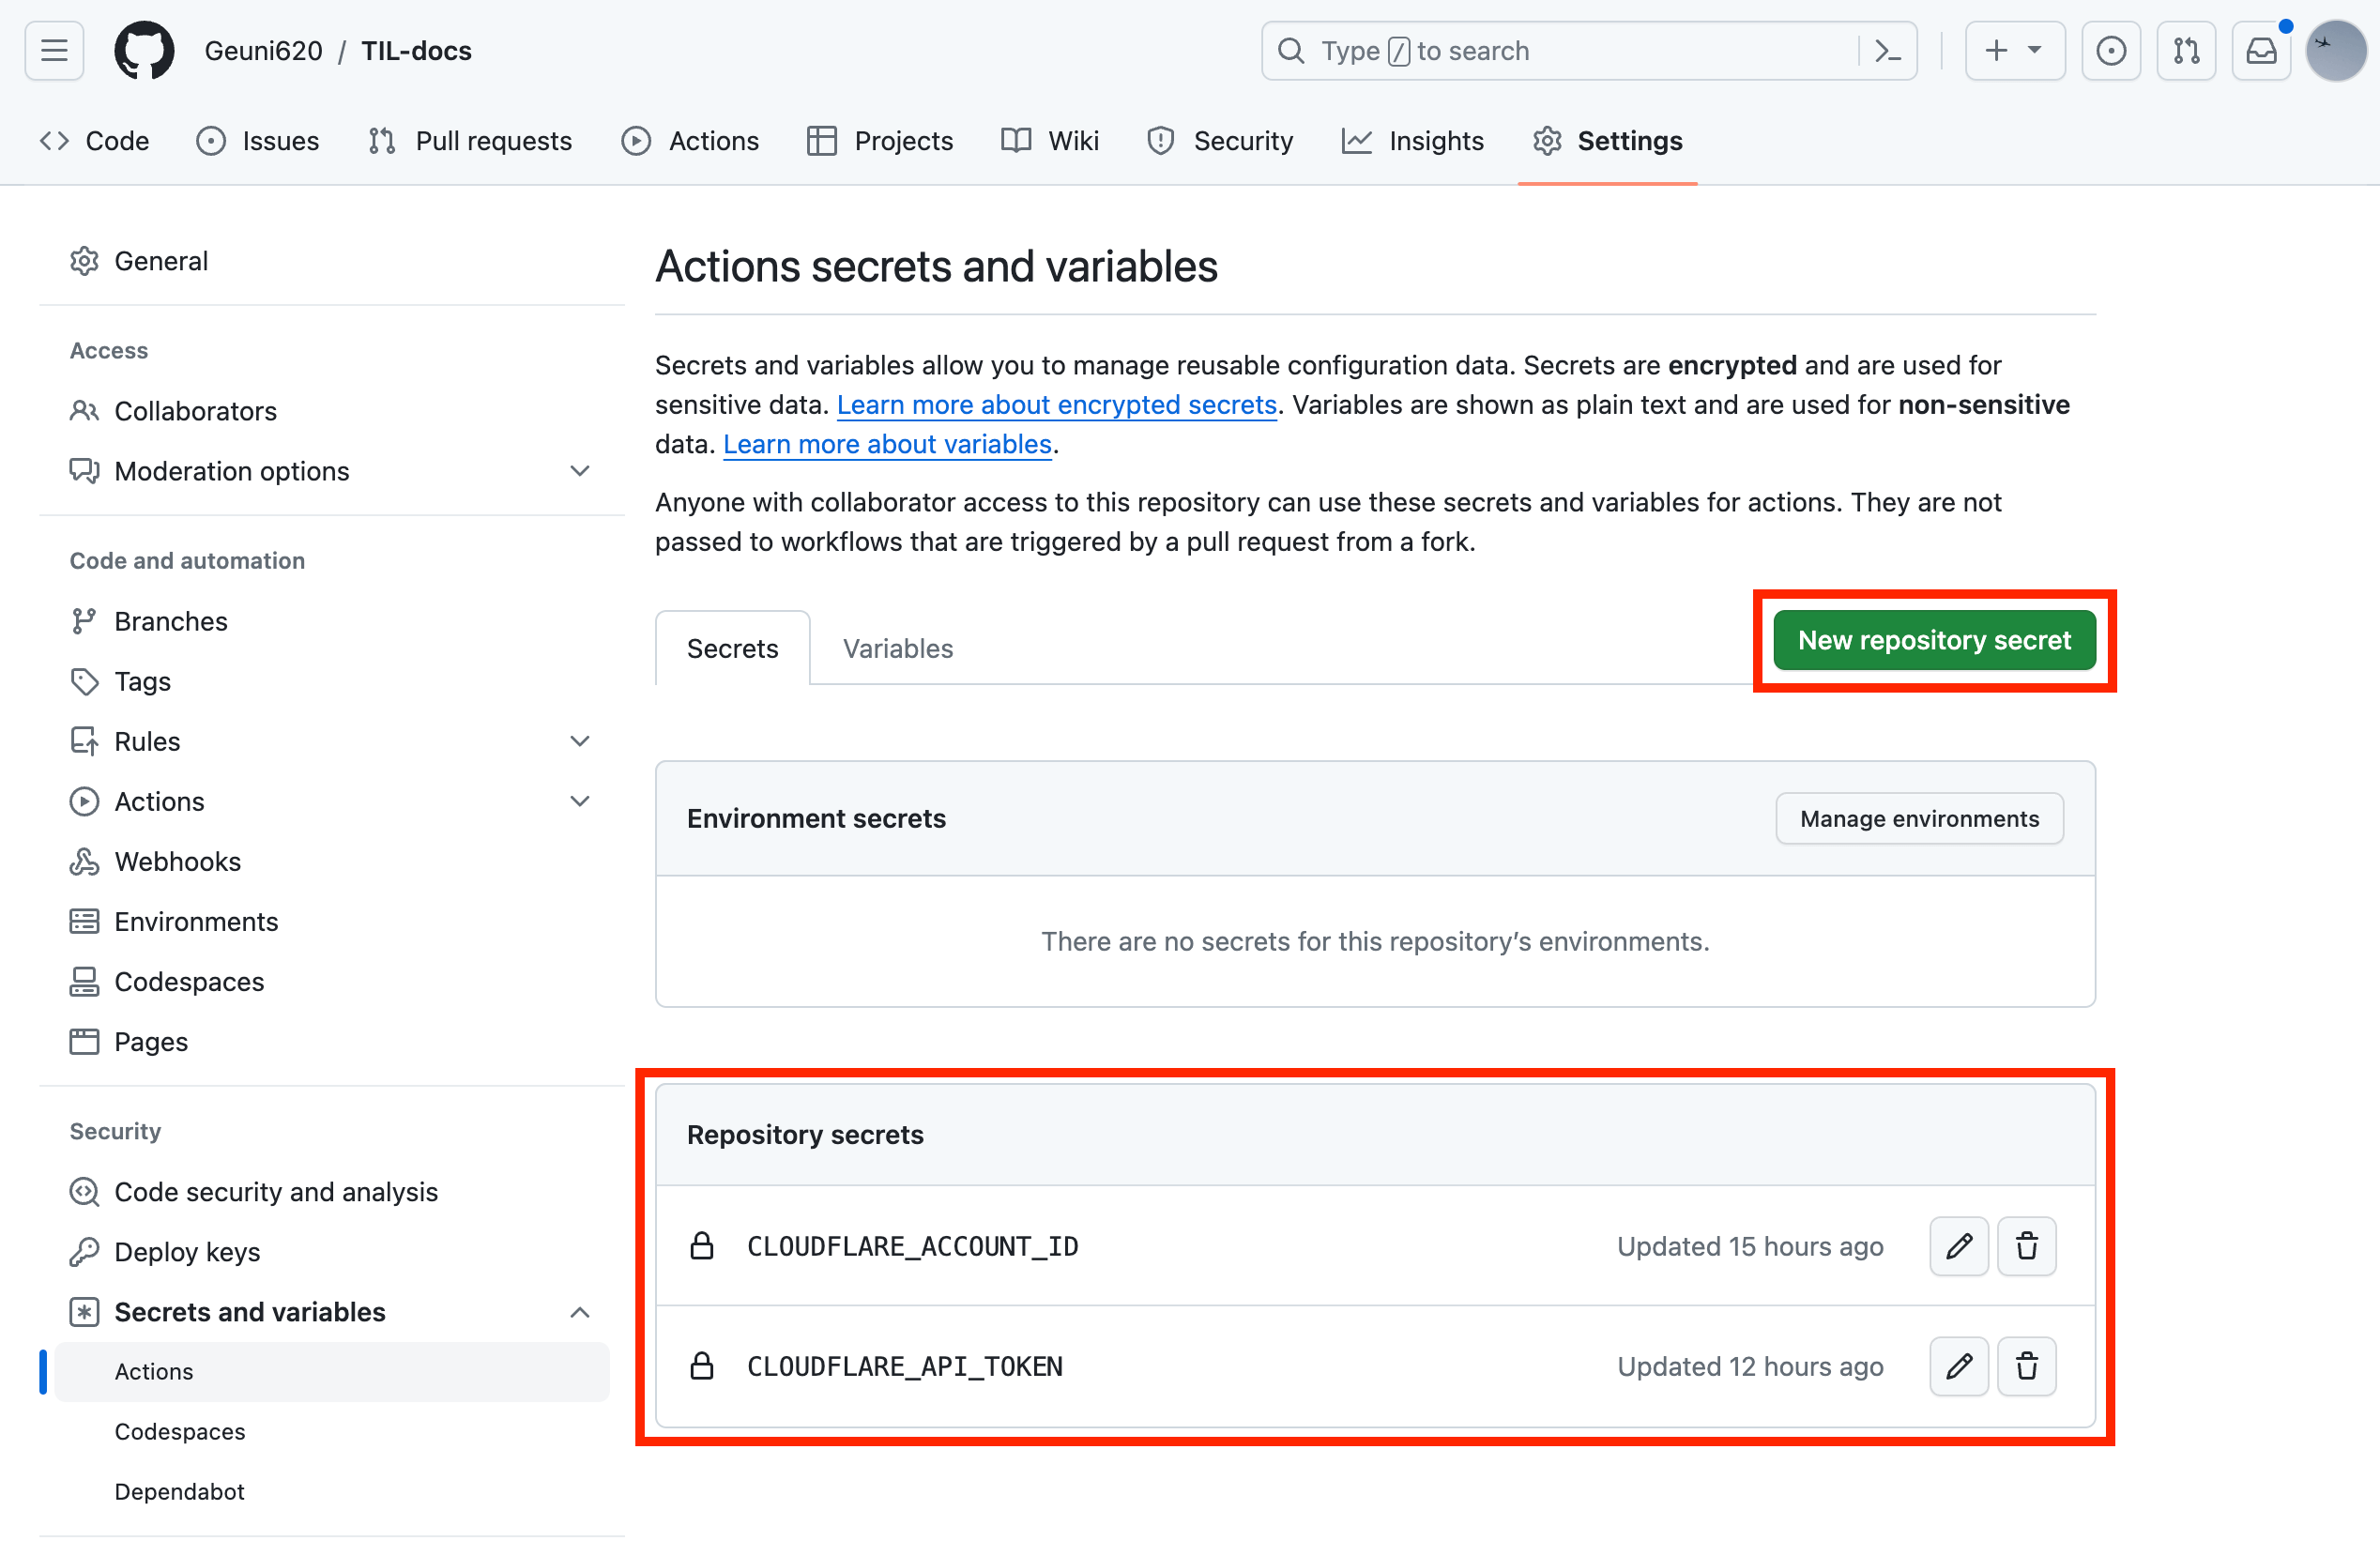This screenshot has width=2380, height=1556.
Task: Edit the CLOUDFLARE_ACCOUNT_ID secret
Action: coord(1957,1246)
